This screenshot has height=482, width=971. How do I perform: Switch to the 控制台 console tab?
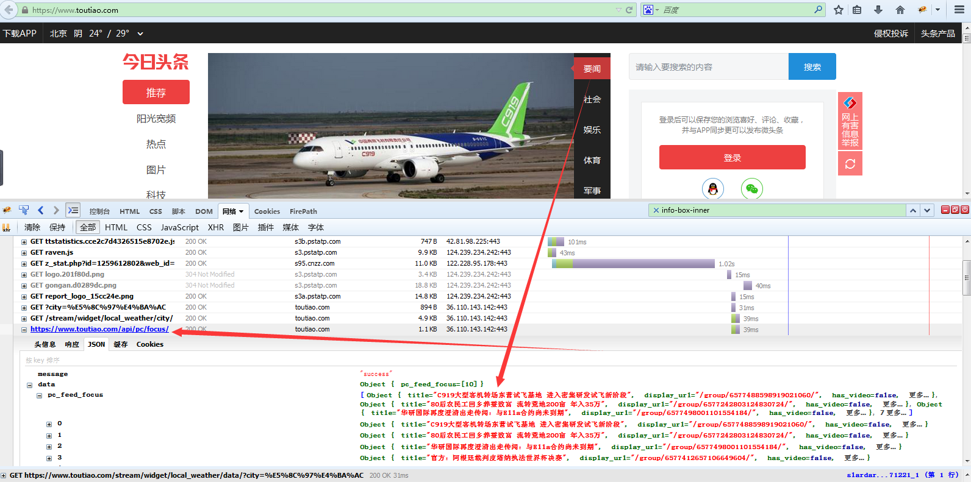[99, 211]
